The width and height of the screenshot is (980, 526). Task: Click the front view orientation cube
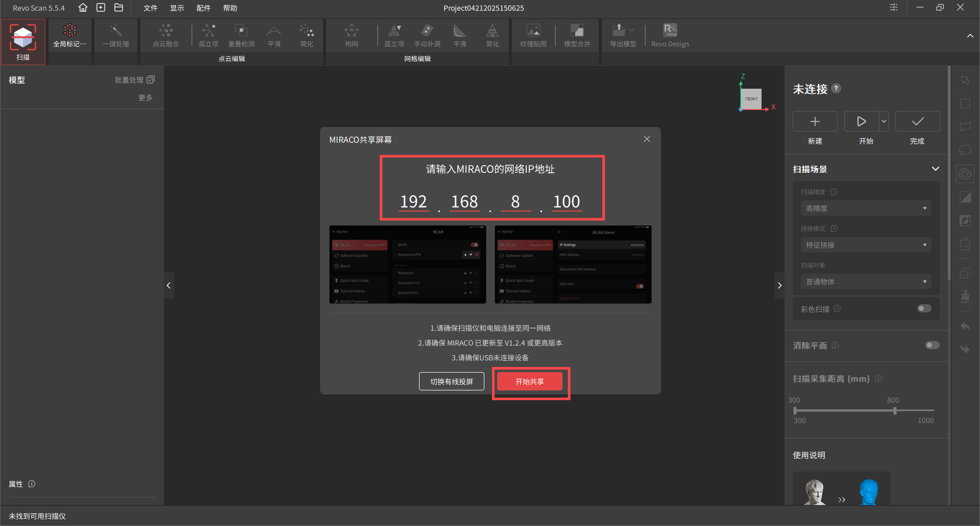[751, 99]
